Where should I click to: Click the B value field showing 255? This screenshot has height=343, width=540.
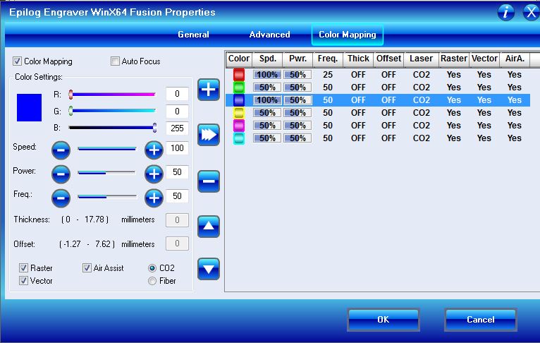(177, 128)
